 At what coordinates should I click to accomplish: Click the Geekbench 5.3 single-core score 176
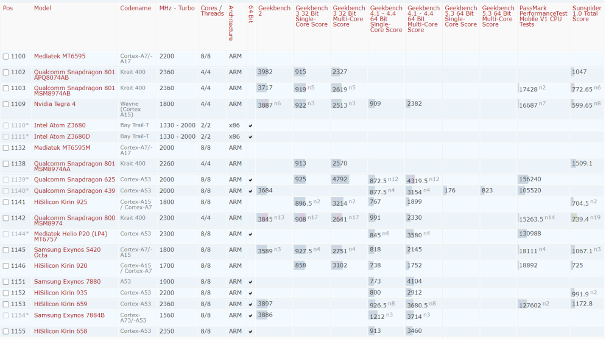450,190
